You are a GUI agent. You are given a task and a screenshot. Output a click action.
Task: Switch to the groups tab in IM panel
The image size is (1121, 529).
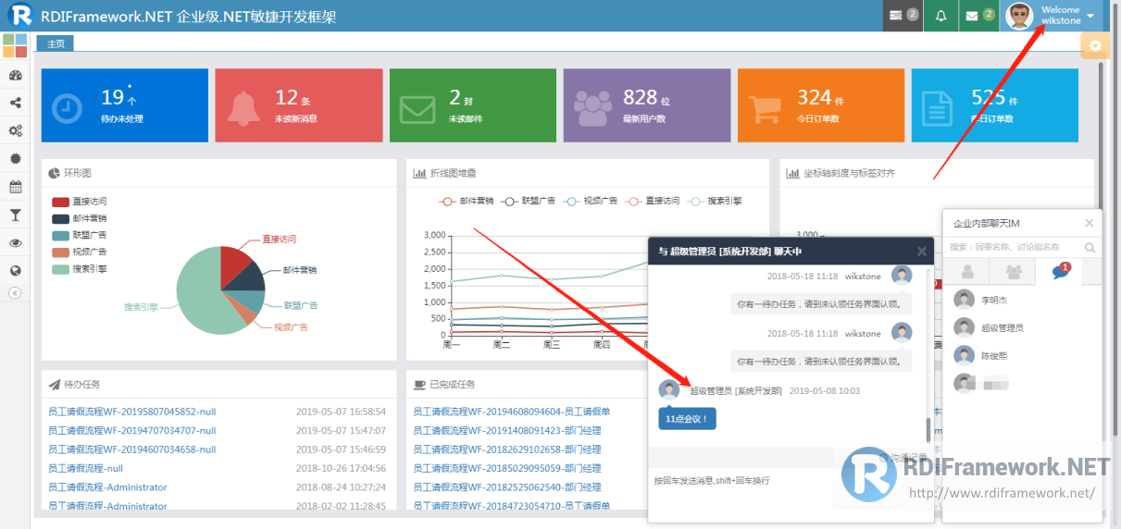click(1015, 272)
